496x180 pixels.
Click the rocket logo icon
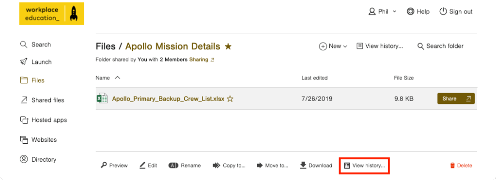(74, 14)
